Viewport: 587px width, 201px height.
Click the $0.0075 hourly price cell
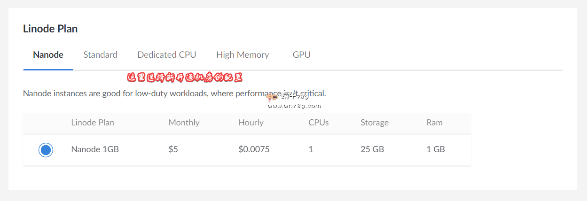point(254,150)
